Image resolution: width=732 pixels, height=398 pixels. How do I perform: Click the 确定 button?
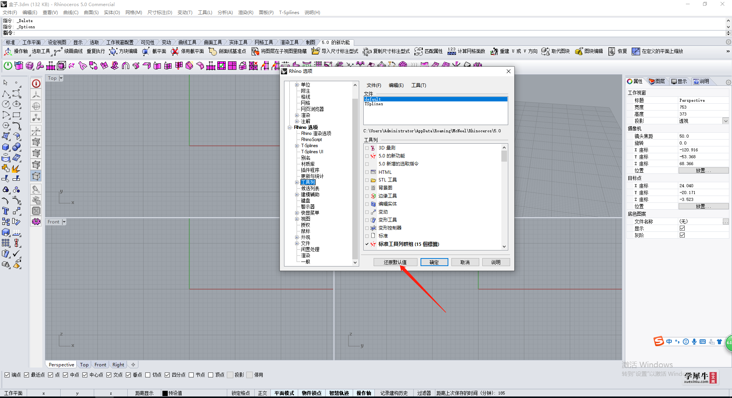[x=434, y=262]
